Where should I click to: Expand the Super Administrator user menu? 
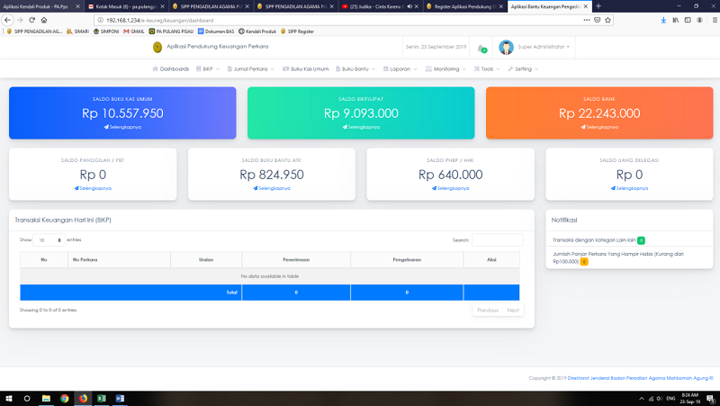point(544,47)
